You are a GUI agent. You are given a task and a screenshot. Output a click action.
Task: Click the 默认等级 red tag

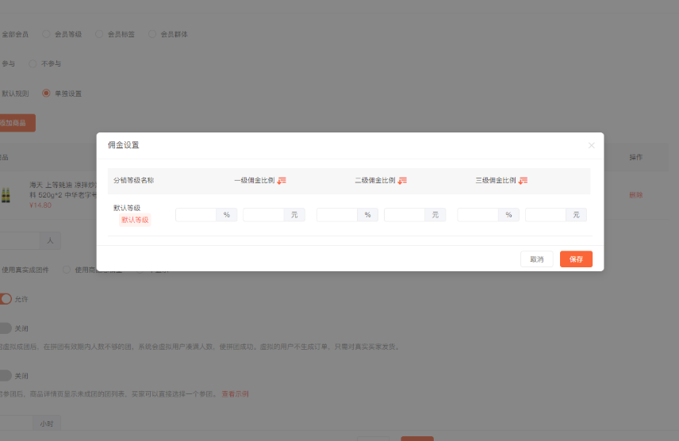(x=135, y=220)
